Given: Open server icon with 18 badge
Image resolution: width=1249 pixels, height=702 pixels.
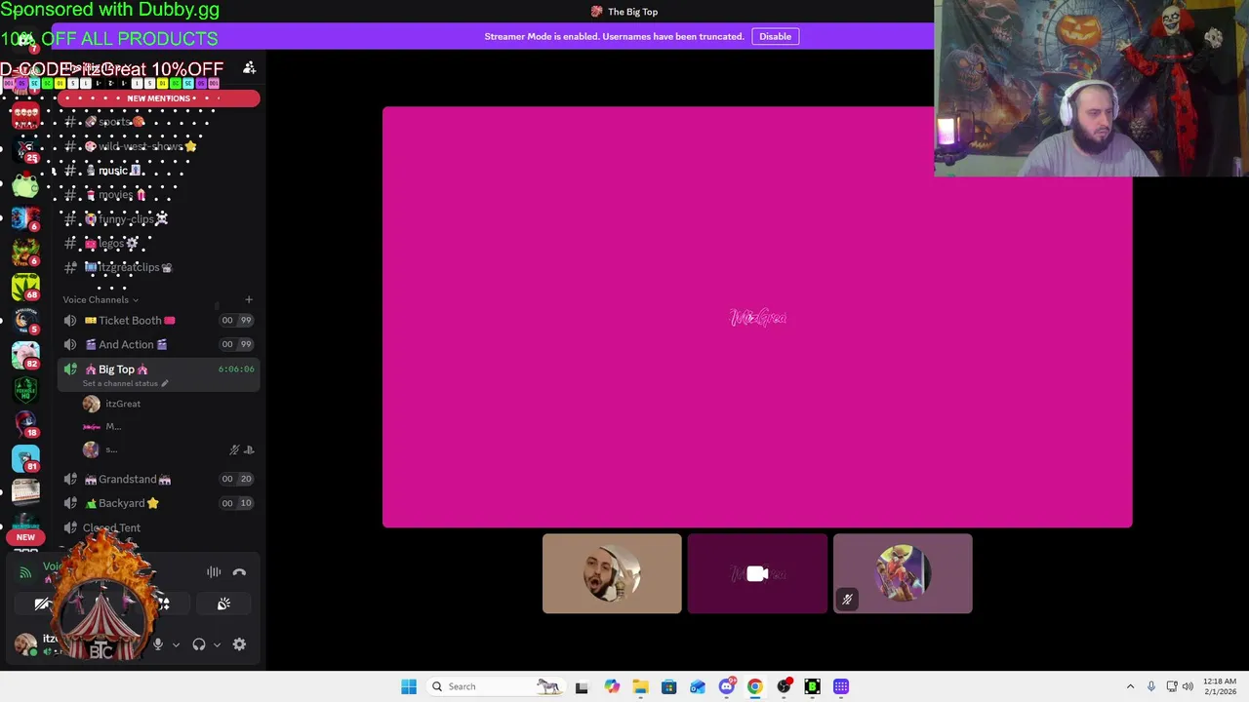Looking at the screenshot, I should (25, 424).
